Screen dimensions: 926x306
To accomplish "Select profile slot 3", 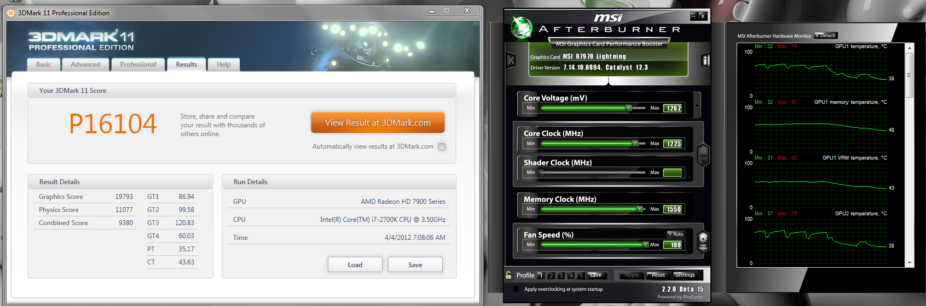I will [561, 275].
